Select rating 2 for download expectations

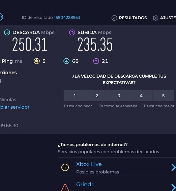click(x=97, y=95)
